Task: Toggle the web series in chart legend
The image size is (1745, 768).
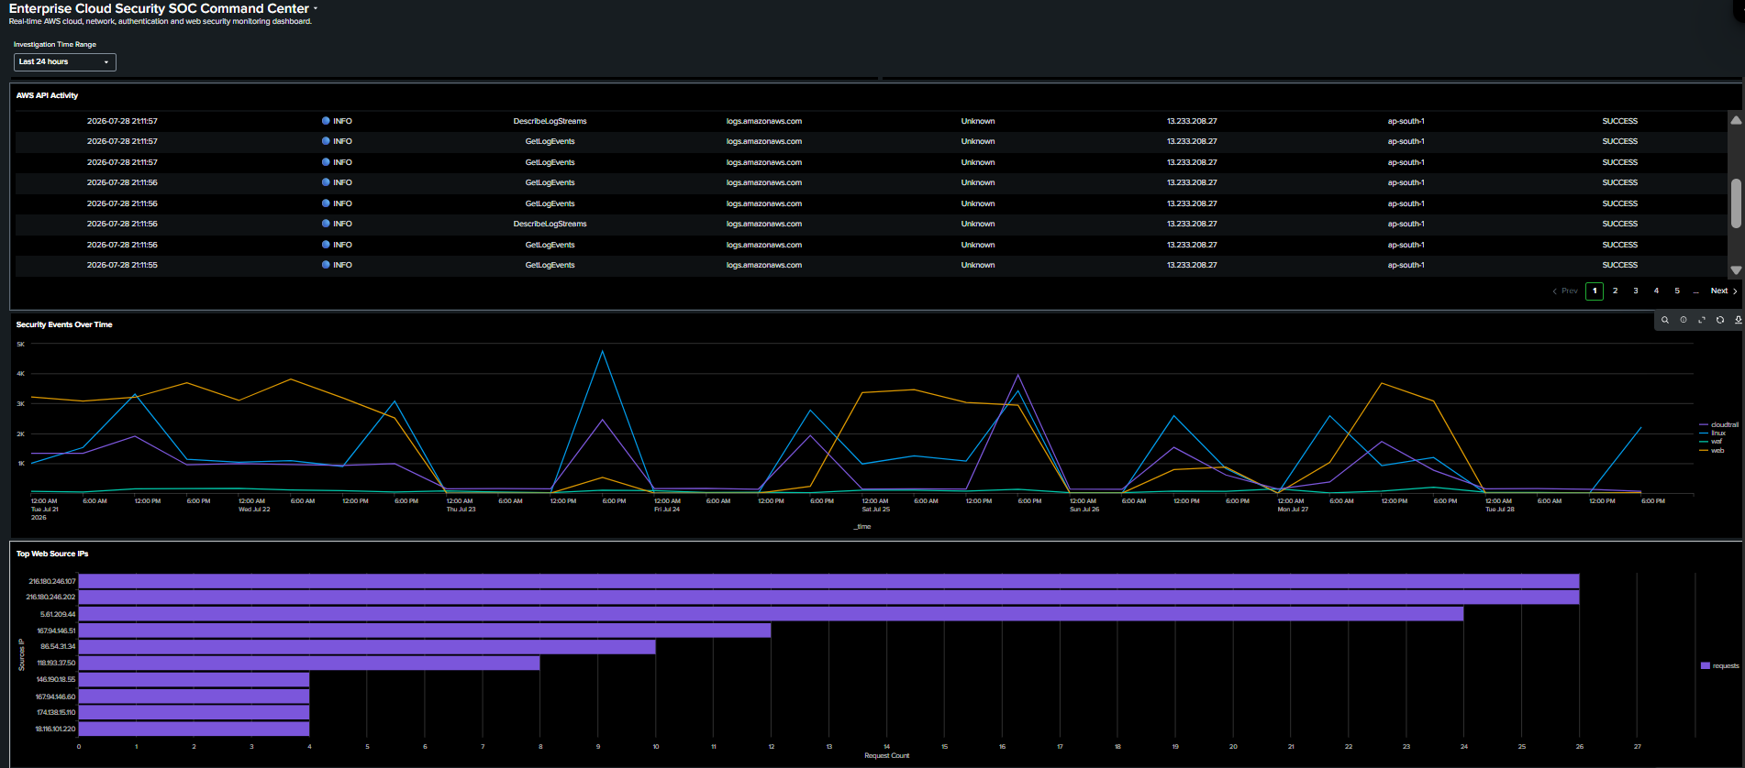Action: (1712, 450)
